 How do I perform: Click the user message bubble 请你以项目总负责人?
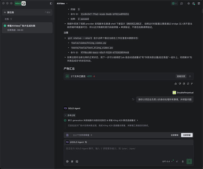(165, 99)
